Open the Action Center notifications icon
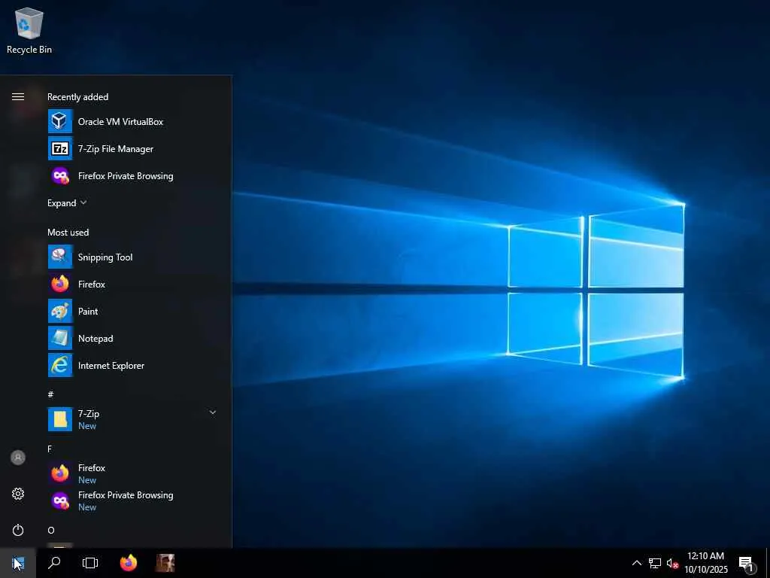 747,563
